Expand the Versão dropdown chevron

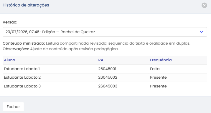(x=201, y=32)
